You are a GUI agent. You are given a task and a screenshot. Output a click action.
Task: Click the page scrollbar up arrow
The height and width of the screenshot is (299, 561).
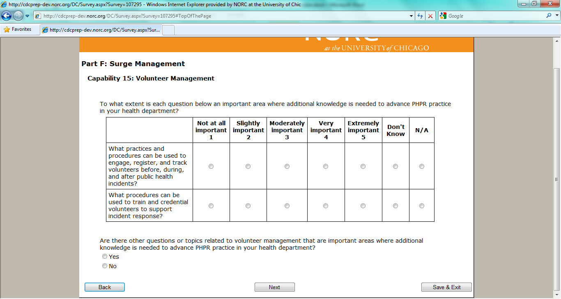point(557,41)
